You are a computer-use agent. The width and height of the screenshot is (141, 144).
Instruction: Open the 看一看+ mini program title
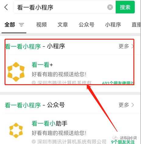pyautogui.click(x=42, y=65)
